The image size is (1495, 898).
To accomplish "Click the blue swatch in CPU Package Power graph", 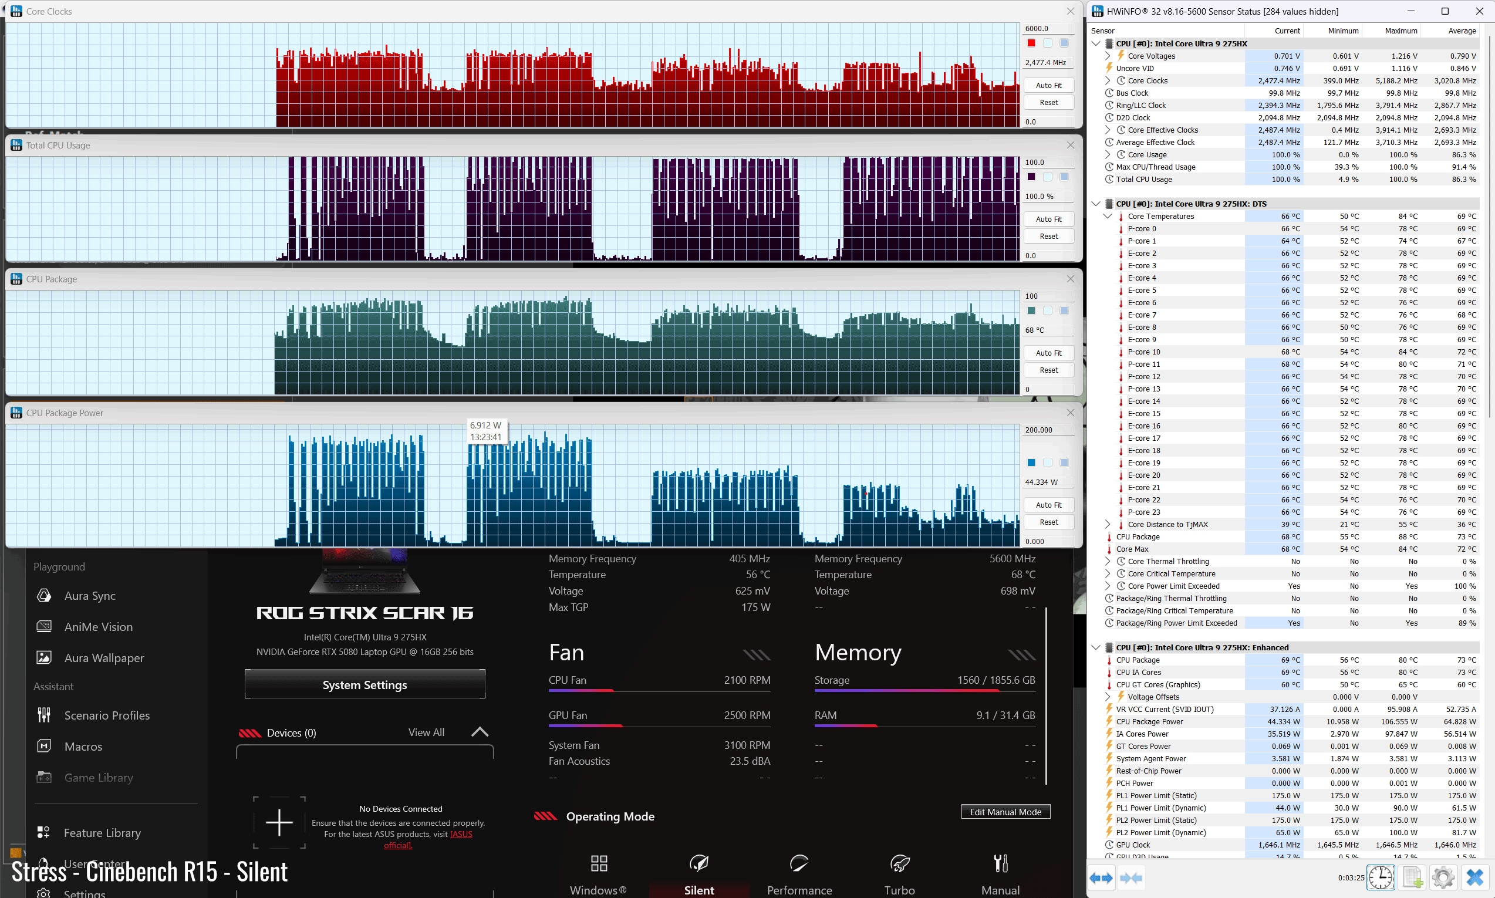I will click(x=1031, y=462).
